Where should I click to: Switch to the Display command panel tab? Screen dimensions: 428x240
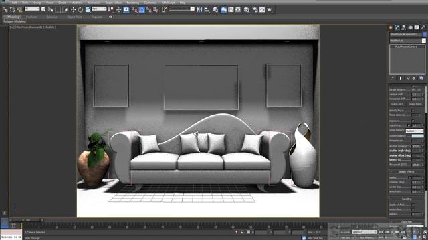417,27
